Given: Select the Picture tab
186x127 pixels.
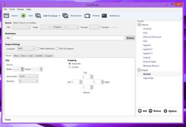Looking at the screenshot, I should (9, 56).
